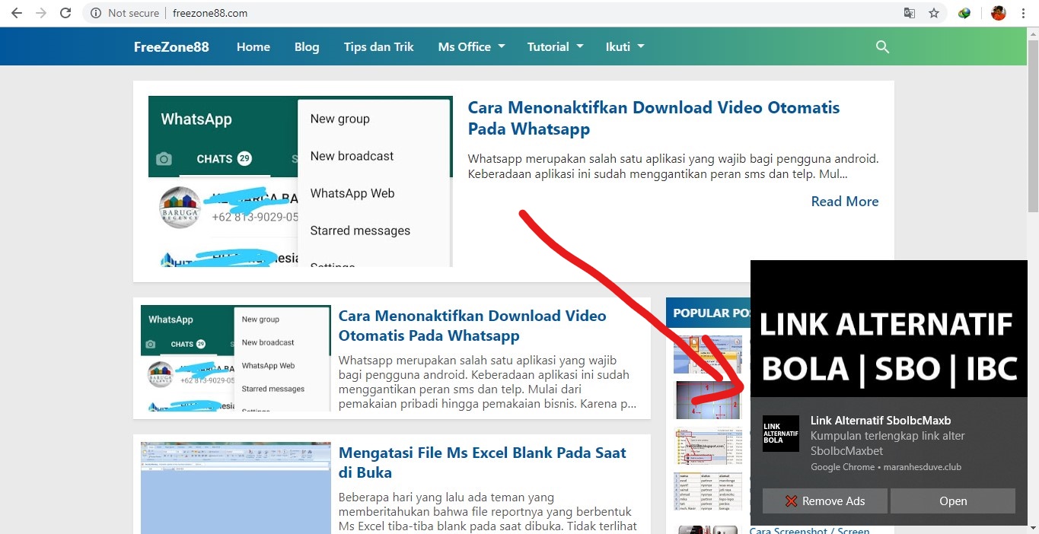Click the FreeZone88 site logo
1039x534 pixels.
(171, 46)
